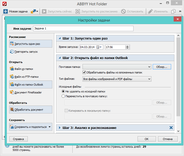Click scrollbar down arrow in settings panel
The height and width of the screenshot is (156, 184).
tap(178, 131)
